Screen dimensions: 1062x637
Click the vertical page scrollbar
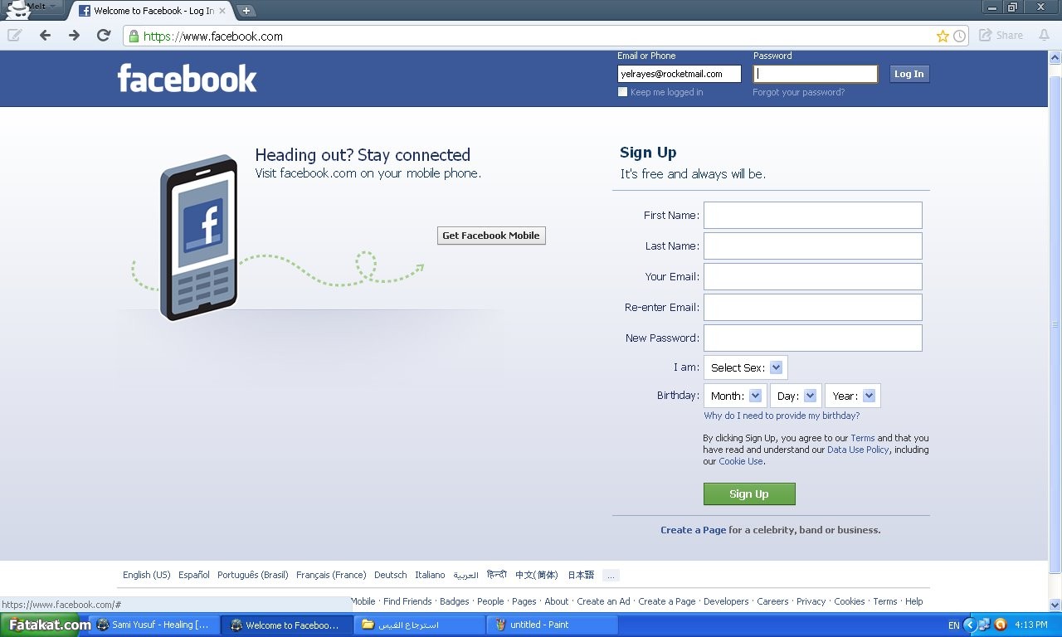(x=1055, y=323)
